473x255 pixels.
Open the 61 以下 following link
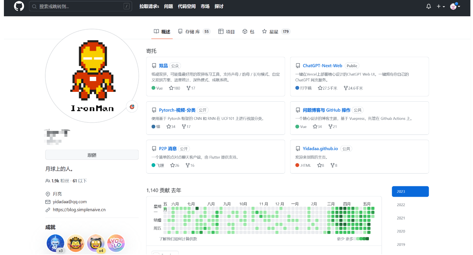click(80, 181)
